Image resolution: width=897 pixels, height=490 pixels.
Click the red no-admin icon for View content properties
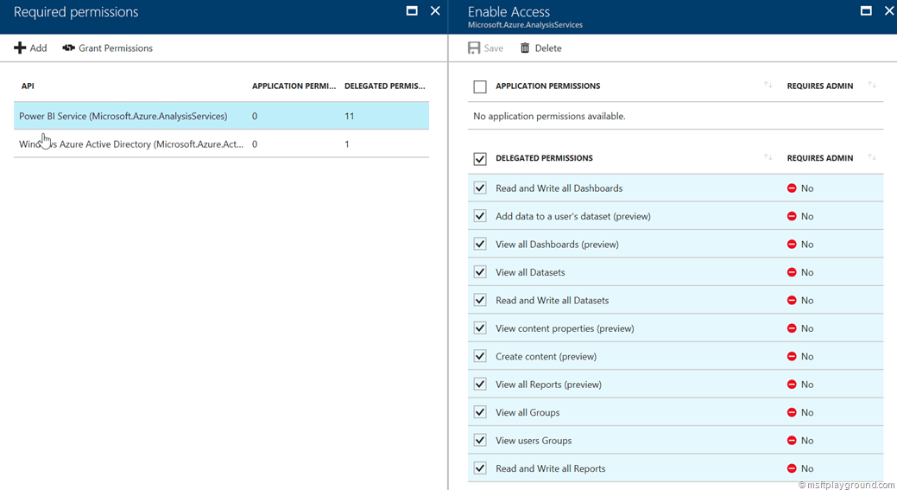coord(792,328)
